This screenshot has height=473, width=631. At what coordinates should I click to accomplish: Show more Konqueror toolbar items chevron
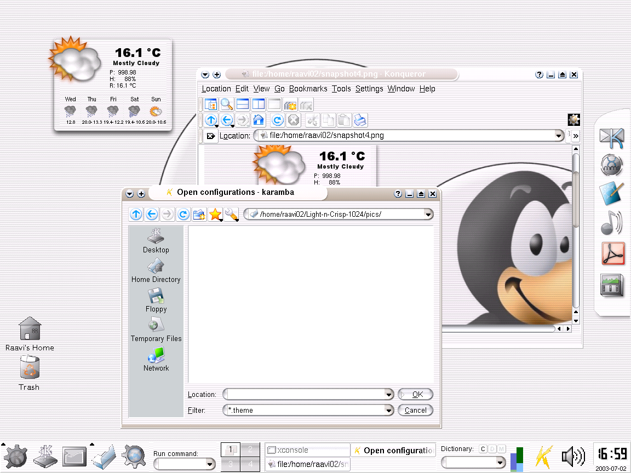coord(576,136)
